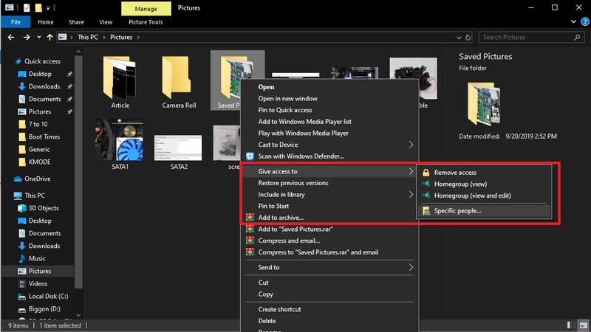This screenshot has height=332, width=591.
Task: Switch to large icons view in status bar
Action: 582,325
